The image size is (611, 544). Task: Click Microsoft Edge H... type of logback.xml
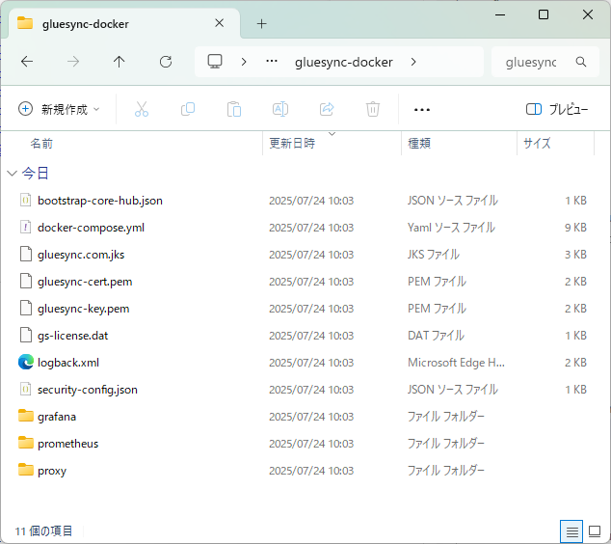pyautogui.click(x=456, y=363)
